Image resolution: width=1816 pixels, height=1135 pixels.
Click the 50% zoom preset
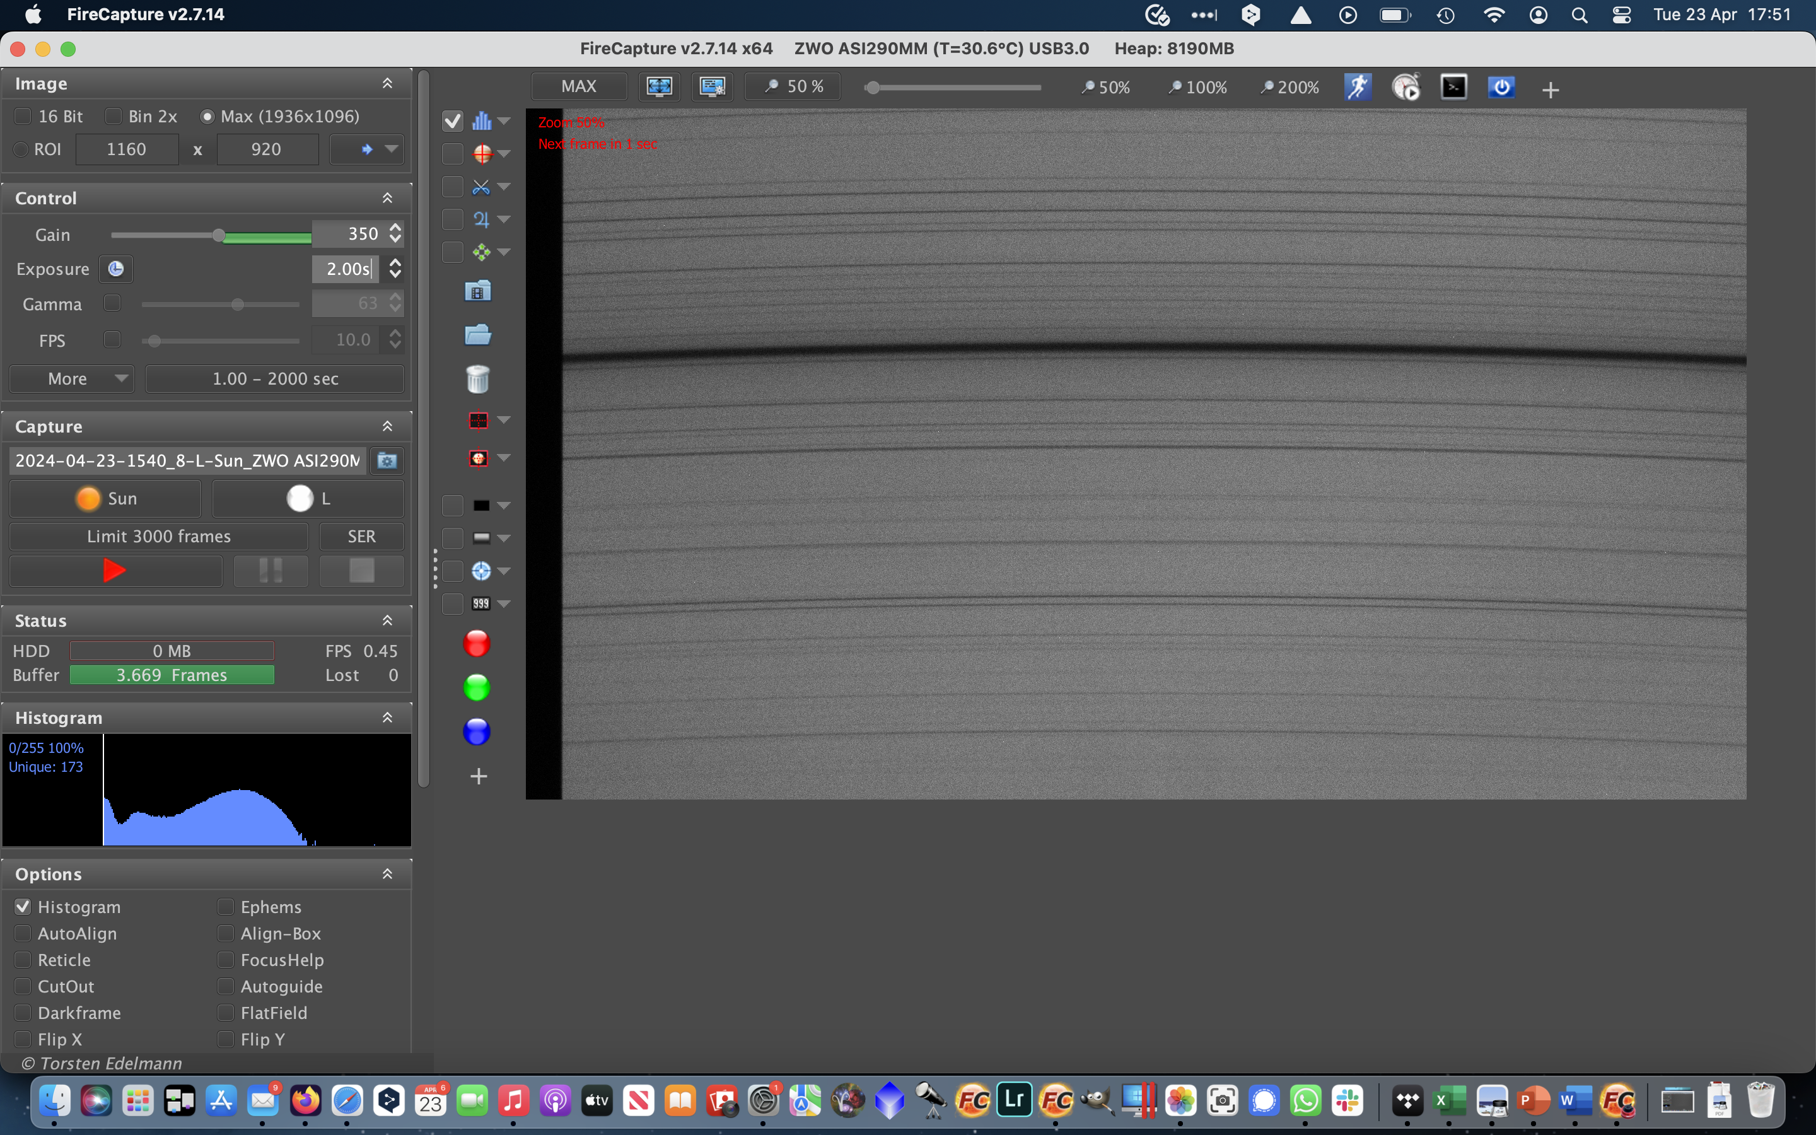1105,87
